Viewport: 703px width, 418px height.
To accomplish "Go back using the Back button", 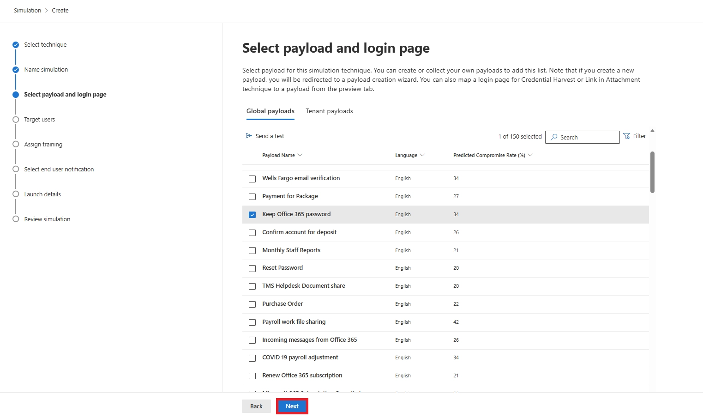I will (x=256, y=406).
